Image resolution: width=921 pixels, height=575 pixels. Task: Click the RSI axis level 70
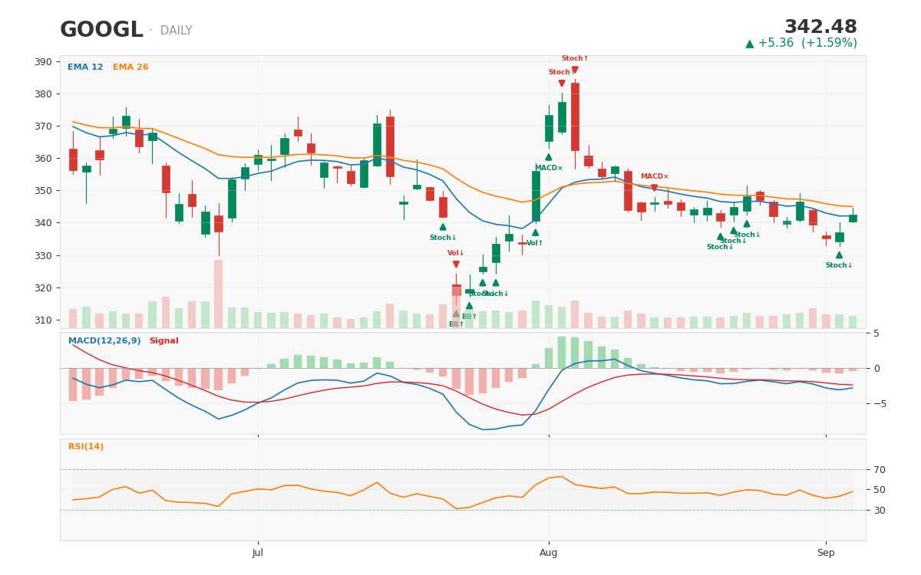(x=879, y=470)
